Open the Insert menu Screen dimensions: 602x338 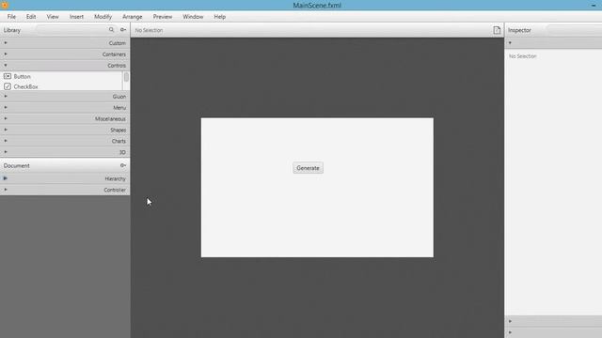click(x=76, y=17)
